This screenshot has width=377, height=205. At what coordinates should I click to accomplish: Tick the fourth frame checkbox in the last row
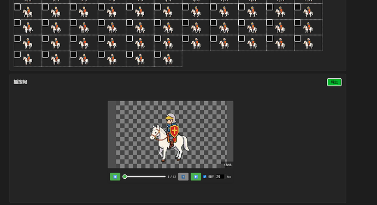click(x=102, y=54)
